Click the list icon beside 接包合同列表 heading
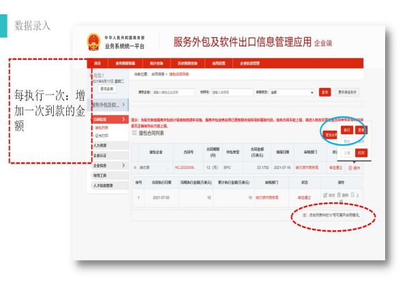Screen dimensions: 409x286 point(134,135)
